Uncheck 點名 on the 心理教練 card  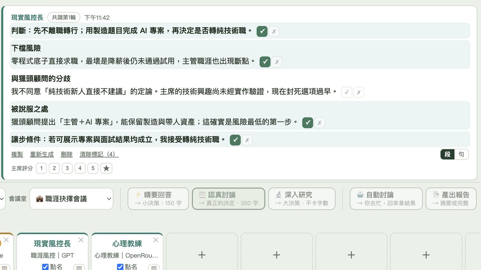point(120,267)
